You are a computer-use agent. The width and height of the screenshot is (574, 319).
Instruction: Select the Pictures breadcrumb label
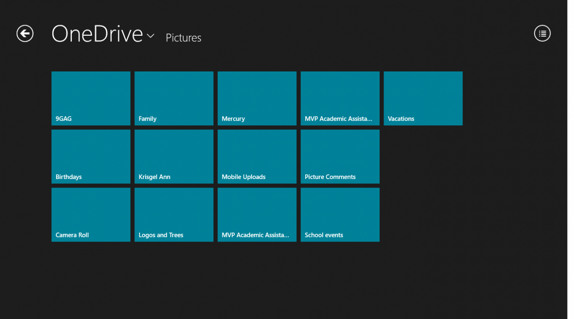tap(183, 38)
